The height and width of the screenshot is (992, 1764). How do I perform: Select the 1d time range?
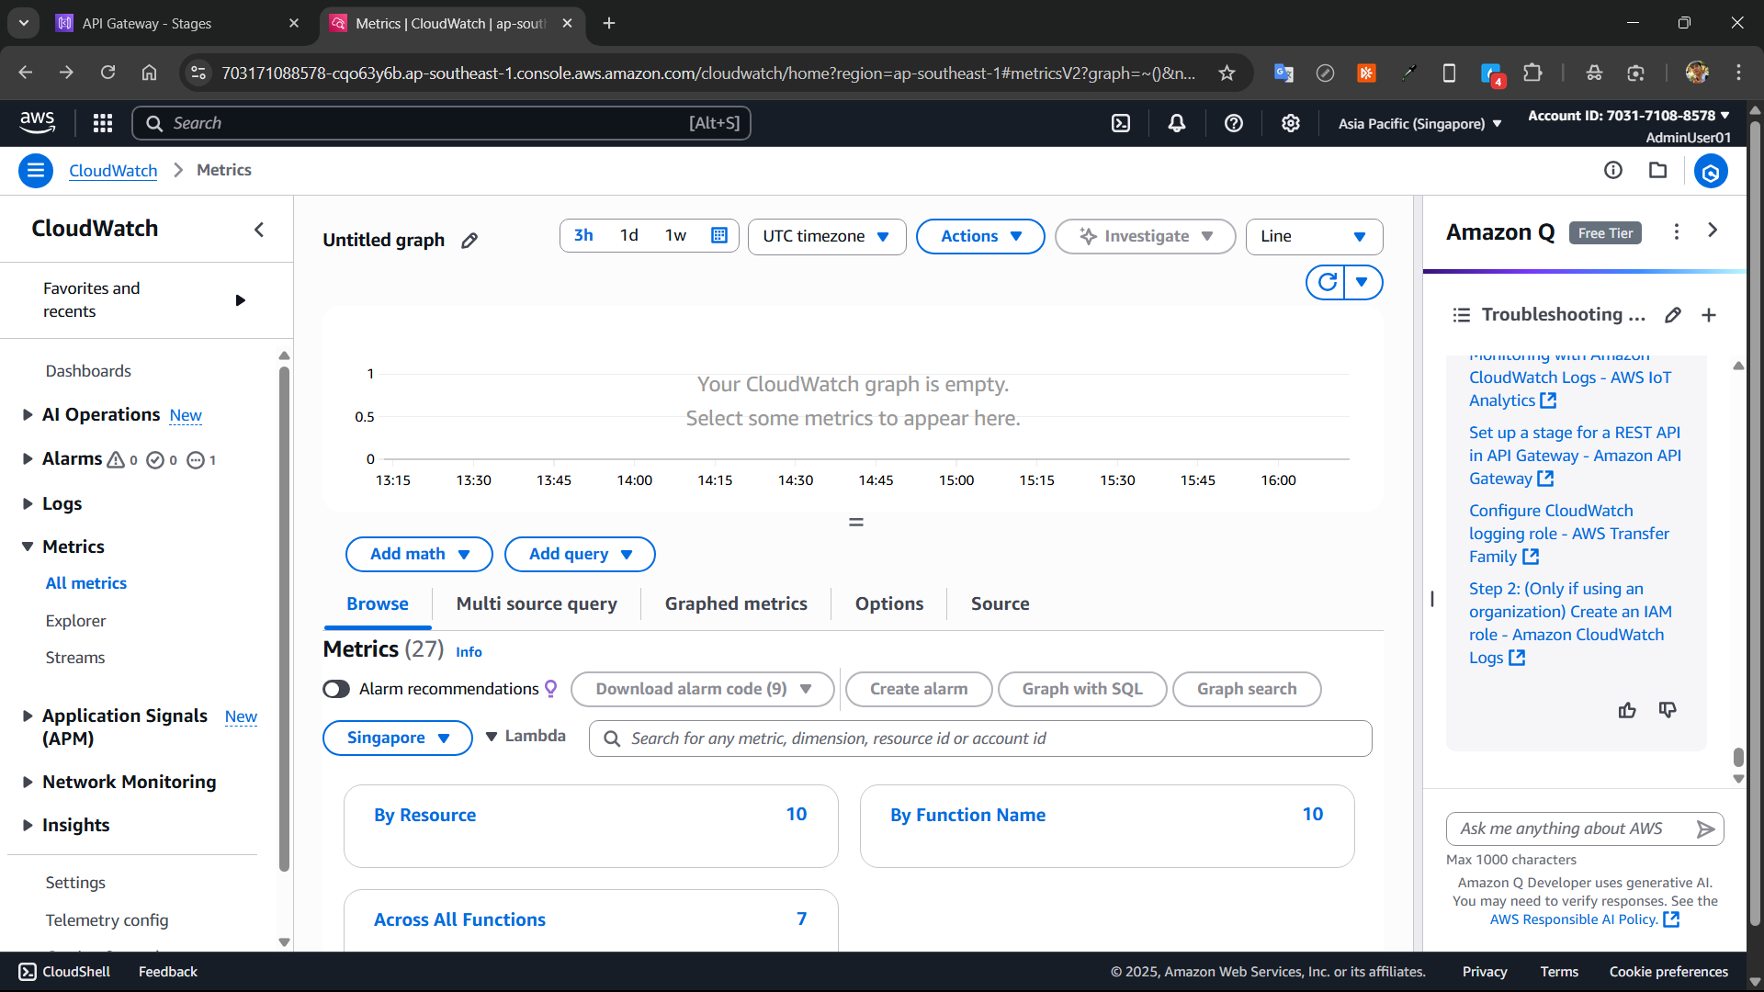coord(628,235)
